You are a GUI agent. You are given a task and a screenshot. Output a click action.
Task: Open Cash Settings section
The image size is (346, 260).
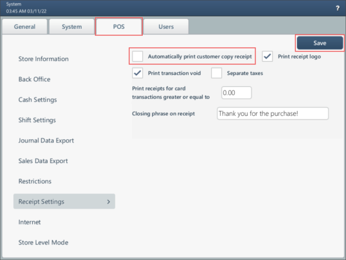click(38, 100)
